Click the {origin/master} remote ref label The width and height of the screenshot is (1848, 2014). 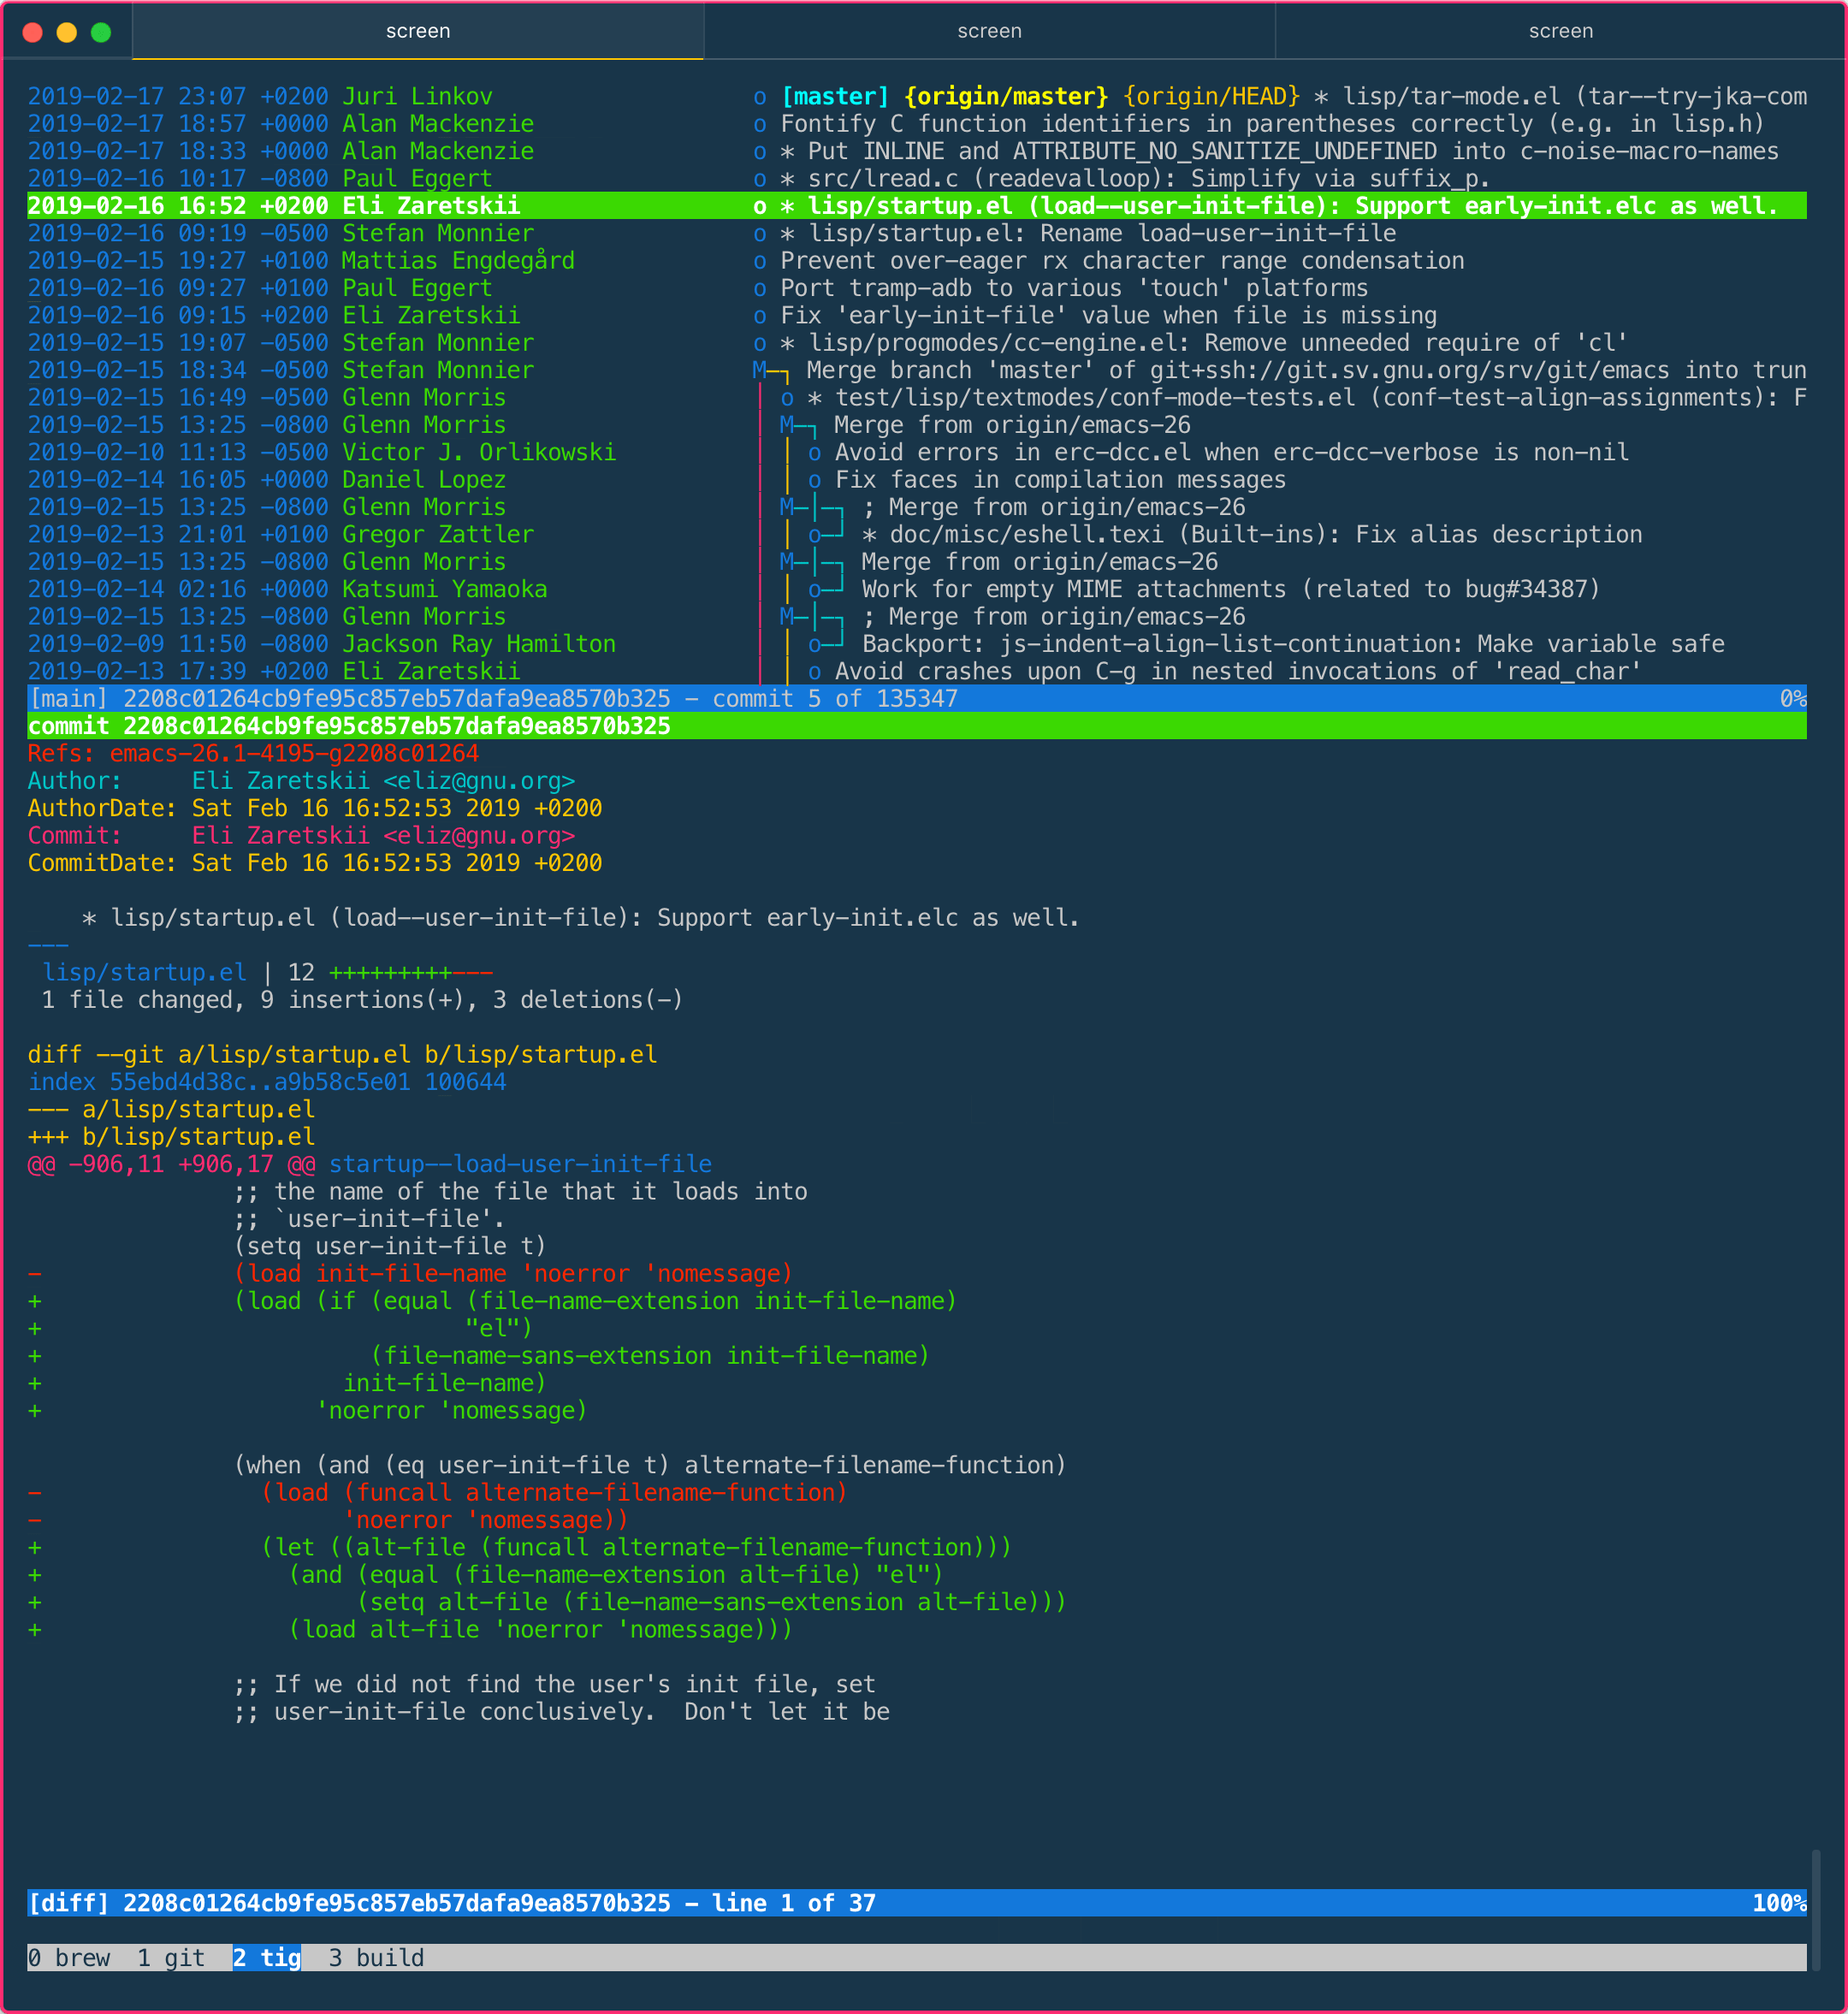1005,96
